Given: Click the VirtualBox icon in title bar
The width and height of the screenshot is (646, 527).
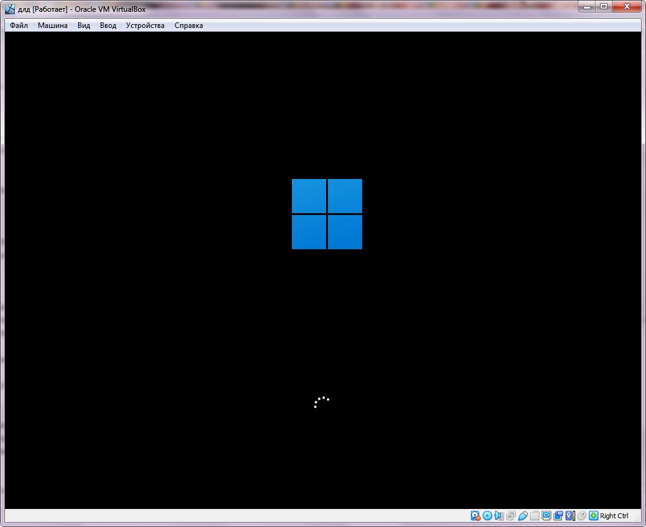Looking at the screenshot, I should point(9,9).
